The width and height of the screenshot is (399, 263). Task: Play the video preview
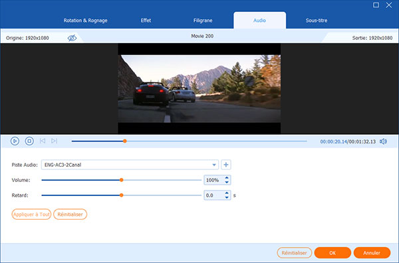tap(15, 141)
